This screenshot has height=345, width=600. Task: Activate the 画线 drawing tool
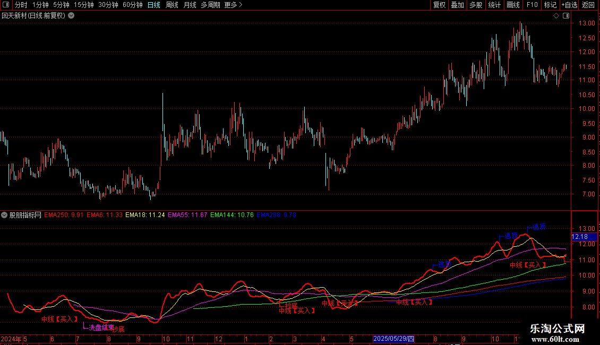pos(513,5)
